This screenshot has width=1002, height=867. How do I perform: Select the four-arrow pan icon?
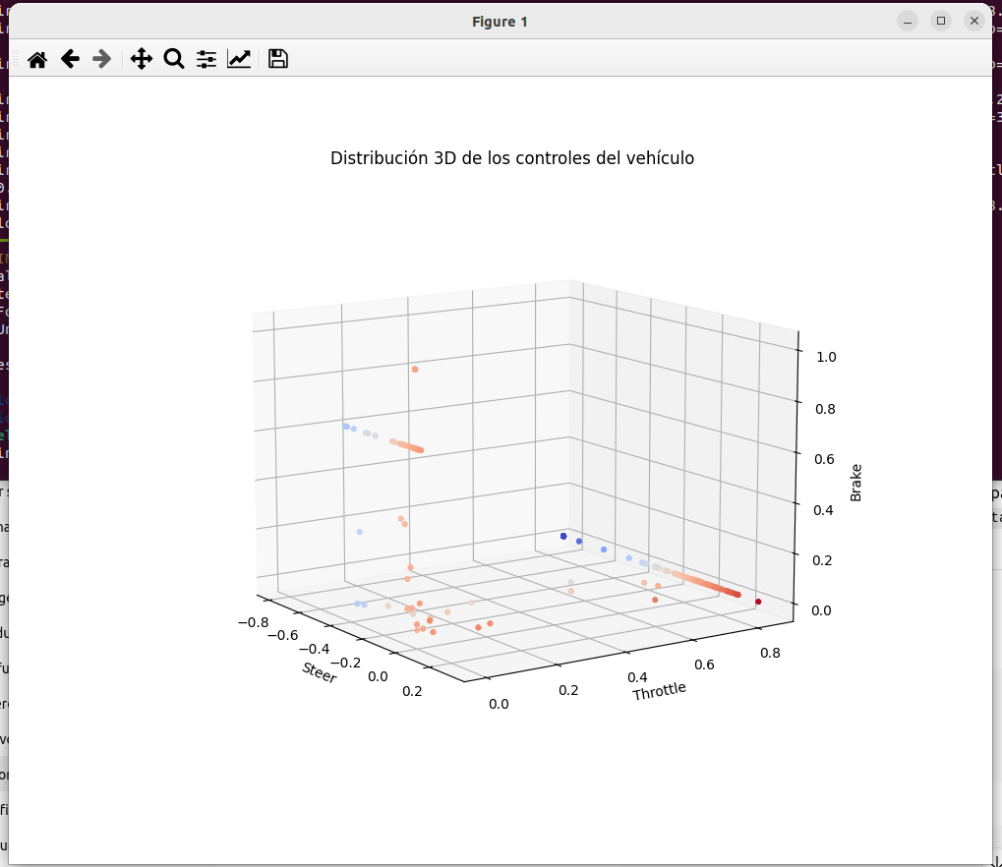coord(141,59)
